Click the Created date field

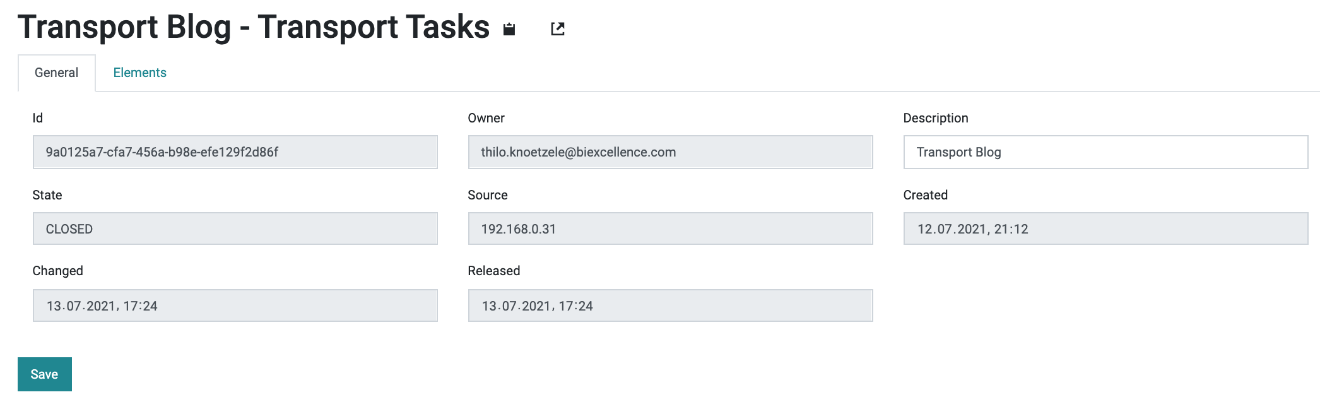pos(1105,228)
